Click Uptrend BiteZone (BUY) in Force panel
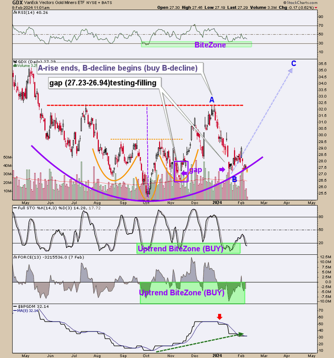 (x=182, y=293)
